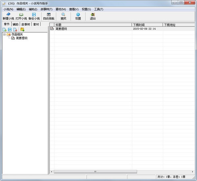Switch to the 故事树 tab
The image size is (197, 181).
pos(26,24)
